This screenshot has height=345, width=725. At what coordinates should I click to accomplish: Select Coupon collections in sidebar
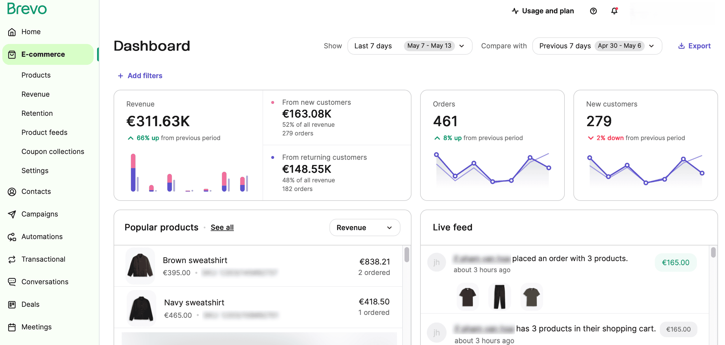(53, 152)
